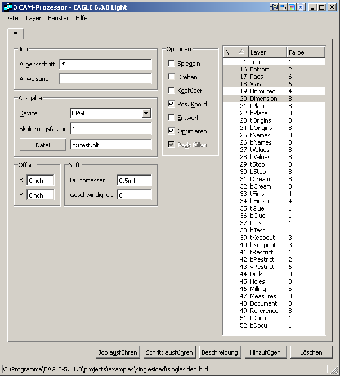Viewport: 340px width, 376px height.
Task: Sort list by Farbe column header
Action: (x=306, y=52)
